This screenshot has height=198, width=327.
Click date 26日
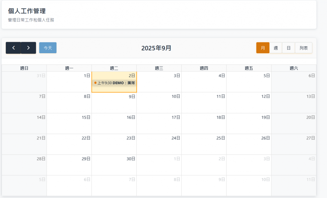coord(266,138)
